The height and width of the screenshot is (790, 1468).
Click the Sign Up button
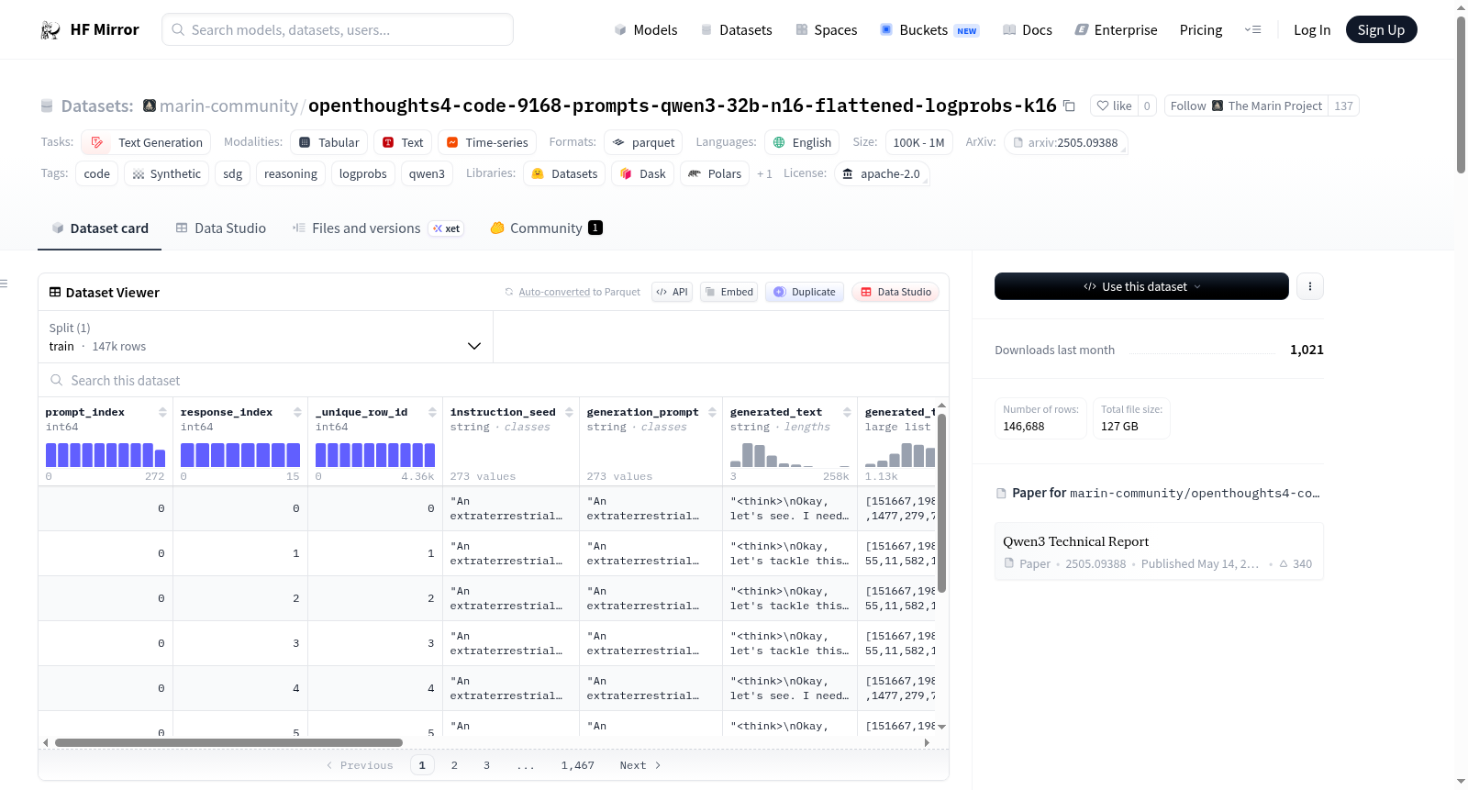[1381, 30]
